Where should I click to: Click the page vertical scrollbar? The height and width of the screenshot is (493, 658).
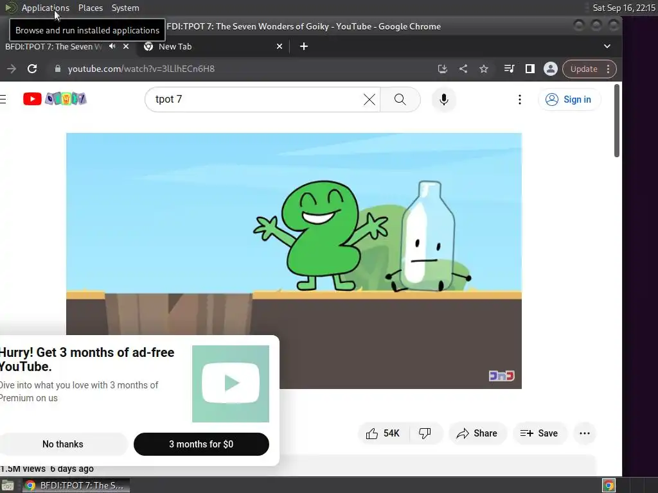coord(616,121)
